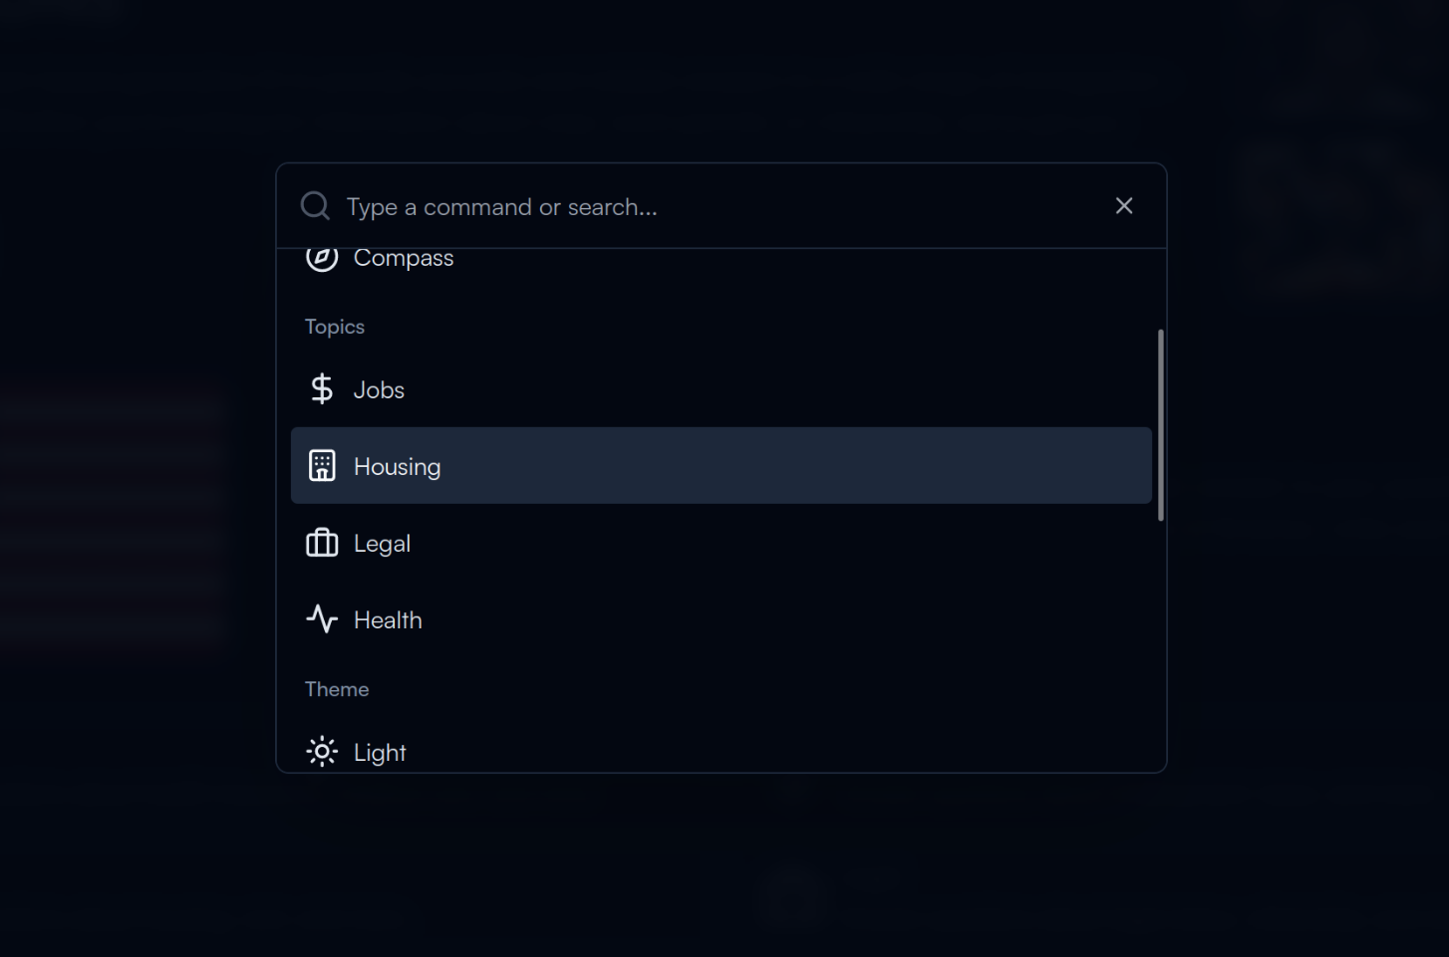This screenshot has height=957, width=1449.
Task: Choose the Legal topic
Action: [722, 543]
